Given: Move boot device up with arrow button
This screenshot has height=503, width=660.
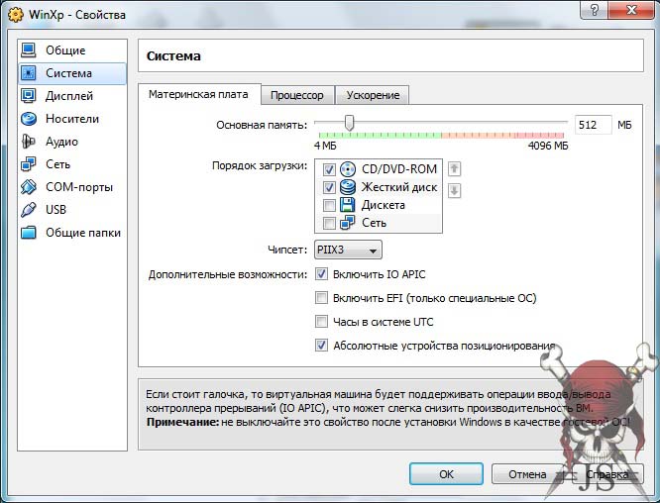Looking at the screenshot, I should click(454, 169).
